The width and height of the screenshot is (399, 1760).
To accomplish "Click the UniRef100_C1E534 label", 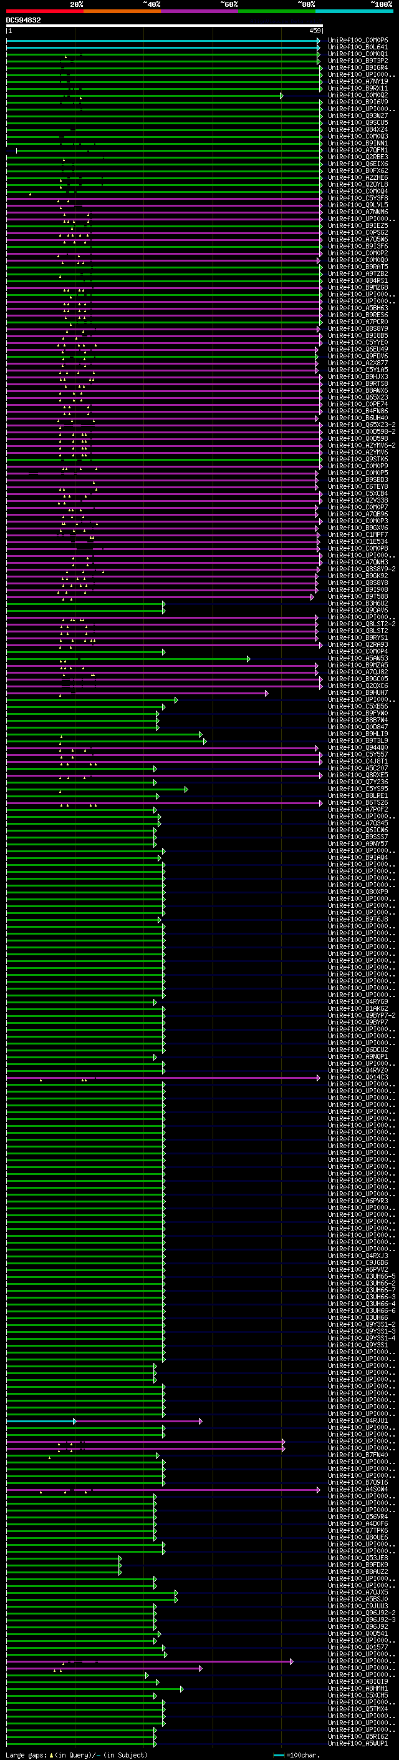I will click(358, 542).
